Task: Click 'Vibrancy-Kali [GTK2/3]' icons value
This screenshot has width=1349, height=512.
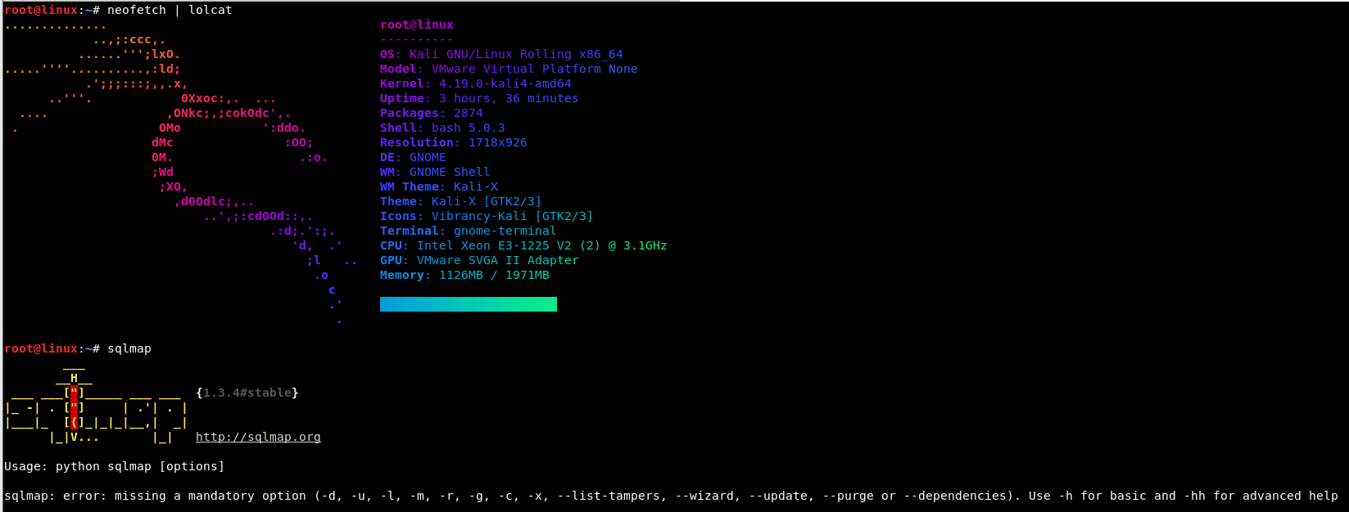Action: [x=513, y=216]
